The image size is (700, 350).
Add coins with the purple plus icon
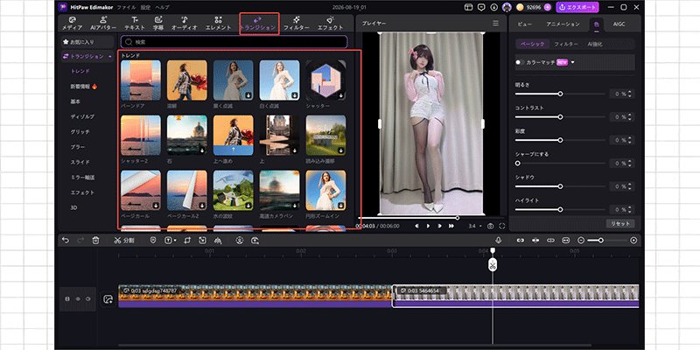tap(548, 7)
